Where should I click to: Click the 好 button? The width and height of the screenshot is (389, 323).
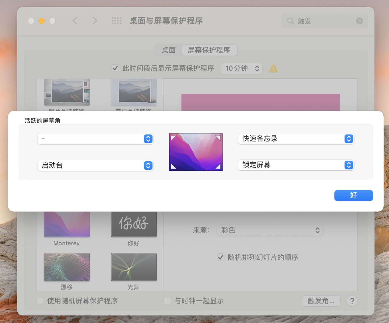click(353, 195)
